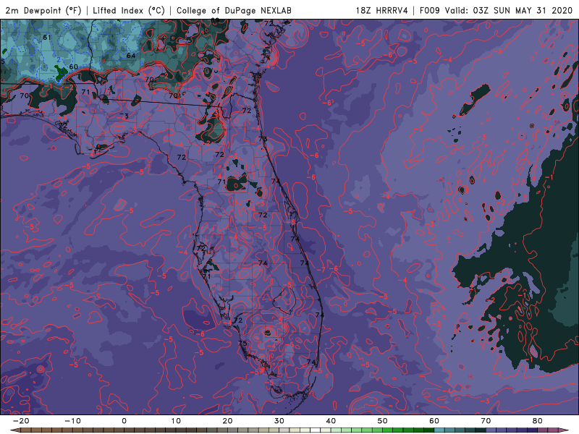Click the '20' colorbar scale label
This screenshot has height=434, width=579.
[x=227, y=421]
